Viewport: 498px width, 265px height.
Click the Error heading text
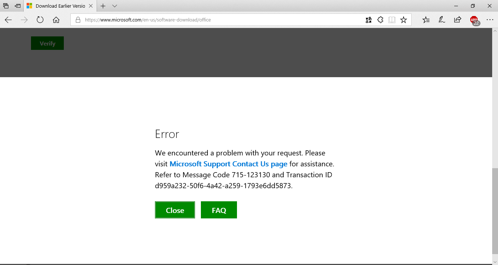pyautogui.click(x=167, y=134)
